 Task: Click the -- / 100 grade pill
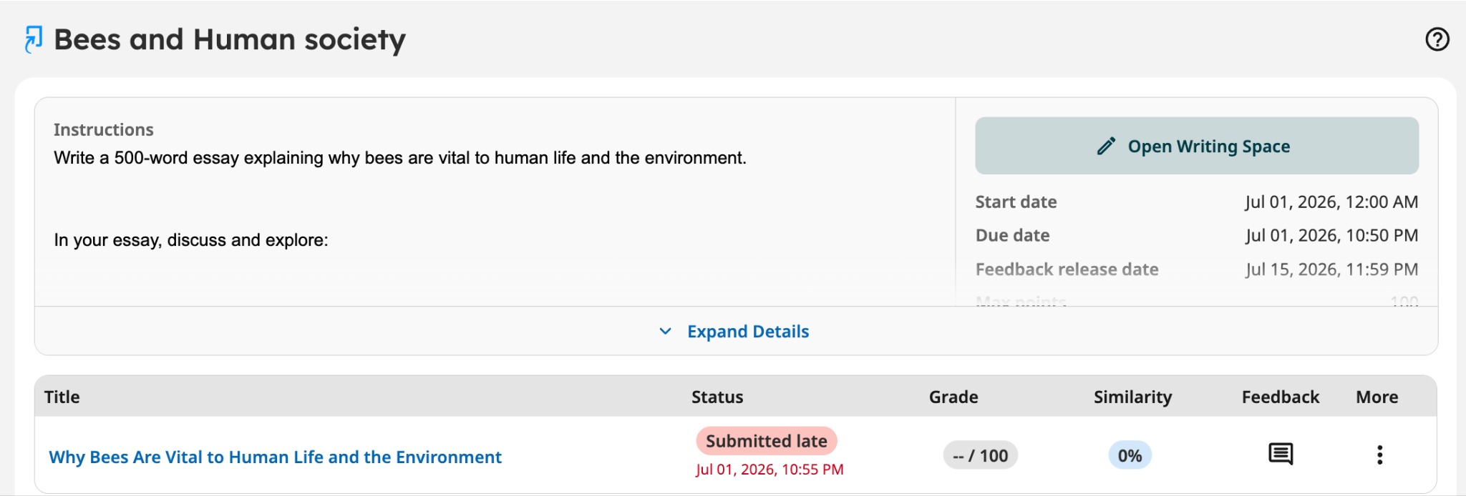(x=980, y=455)
